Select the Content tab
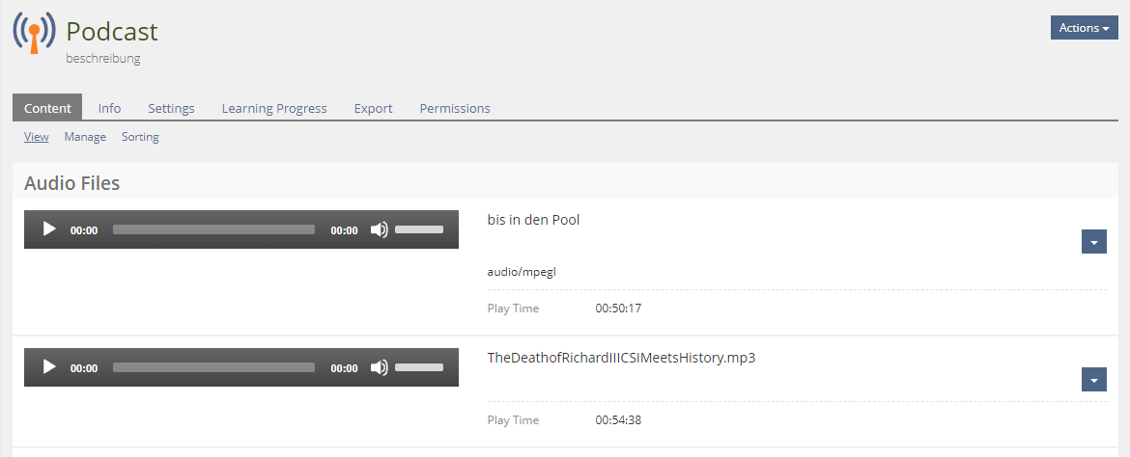The width and height of the screenshot is (1130, 457). [47, 108]
